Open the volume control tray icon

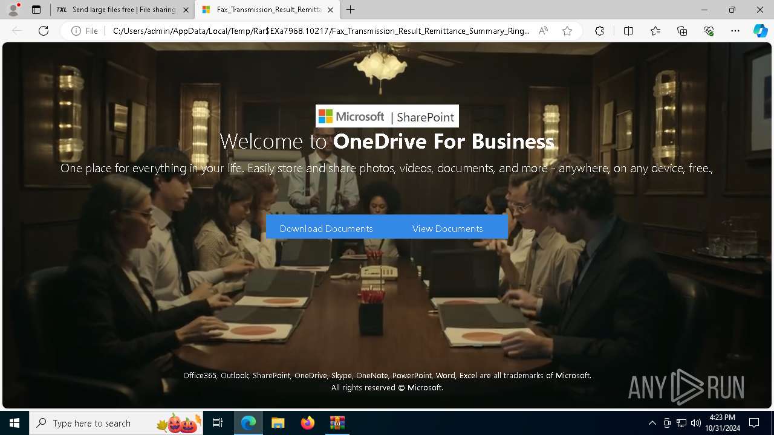pos(696,423)
